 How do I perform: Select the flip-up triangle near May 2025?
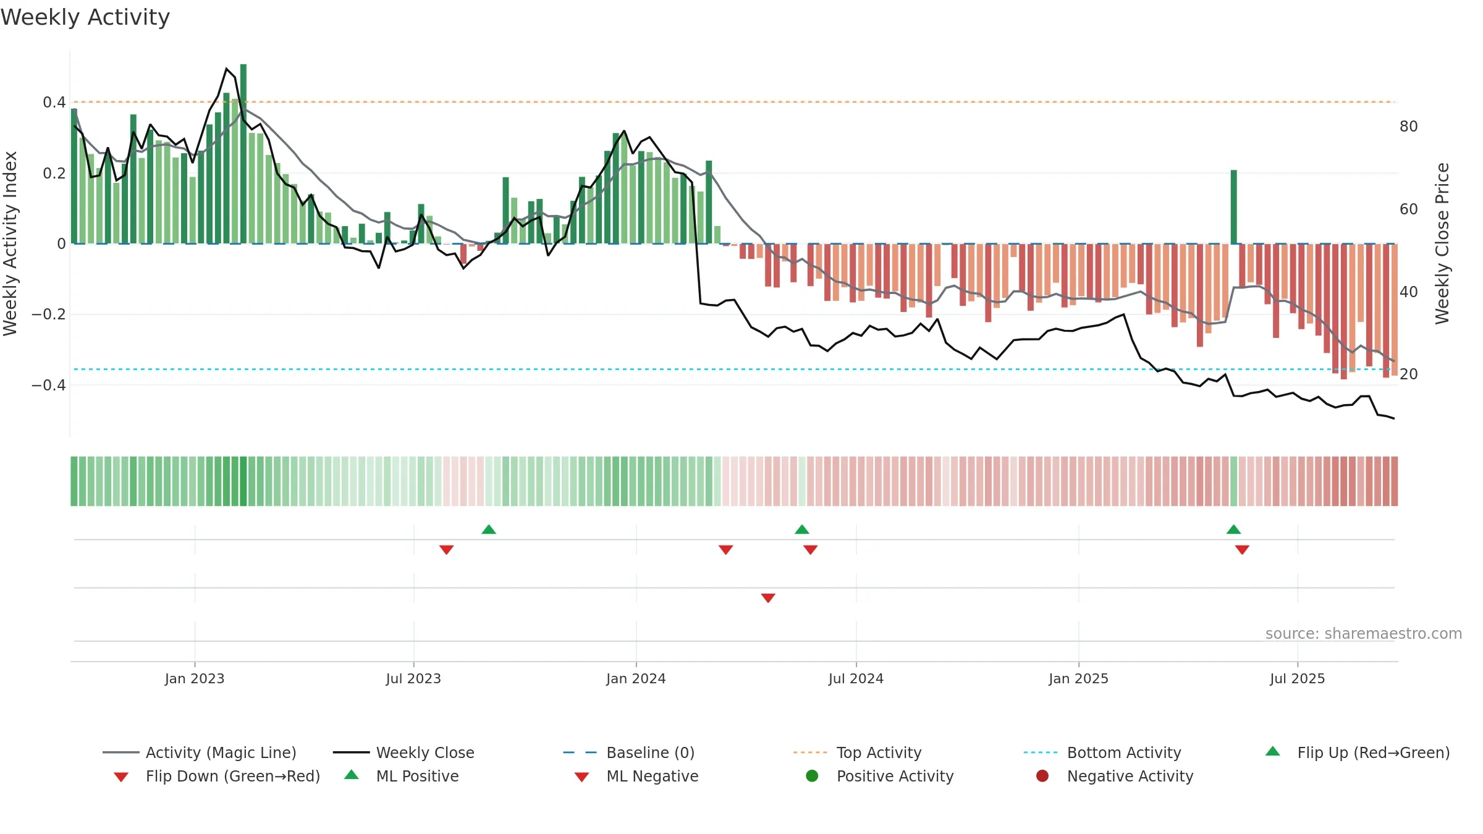[1234, 529]
